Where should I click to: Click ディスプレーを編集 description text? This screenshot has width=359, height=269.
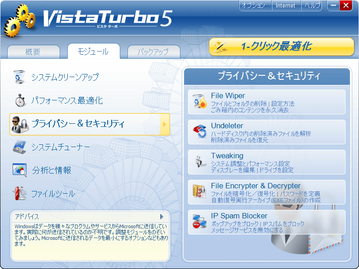pos(233,170)
